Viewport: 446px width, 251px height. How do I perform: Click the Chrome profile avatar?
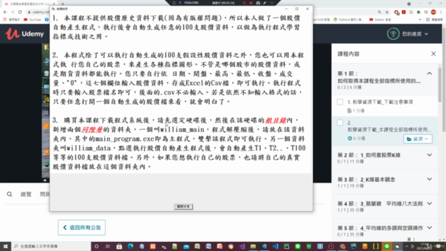(x=433, y=12)
